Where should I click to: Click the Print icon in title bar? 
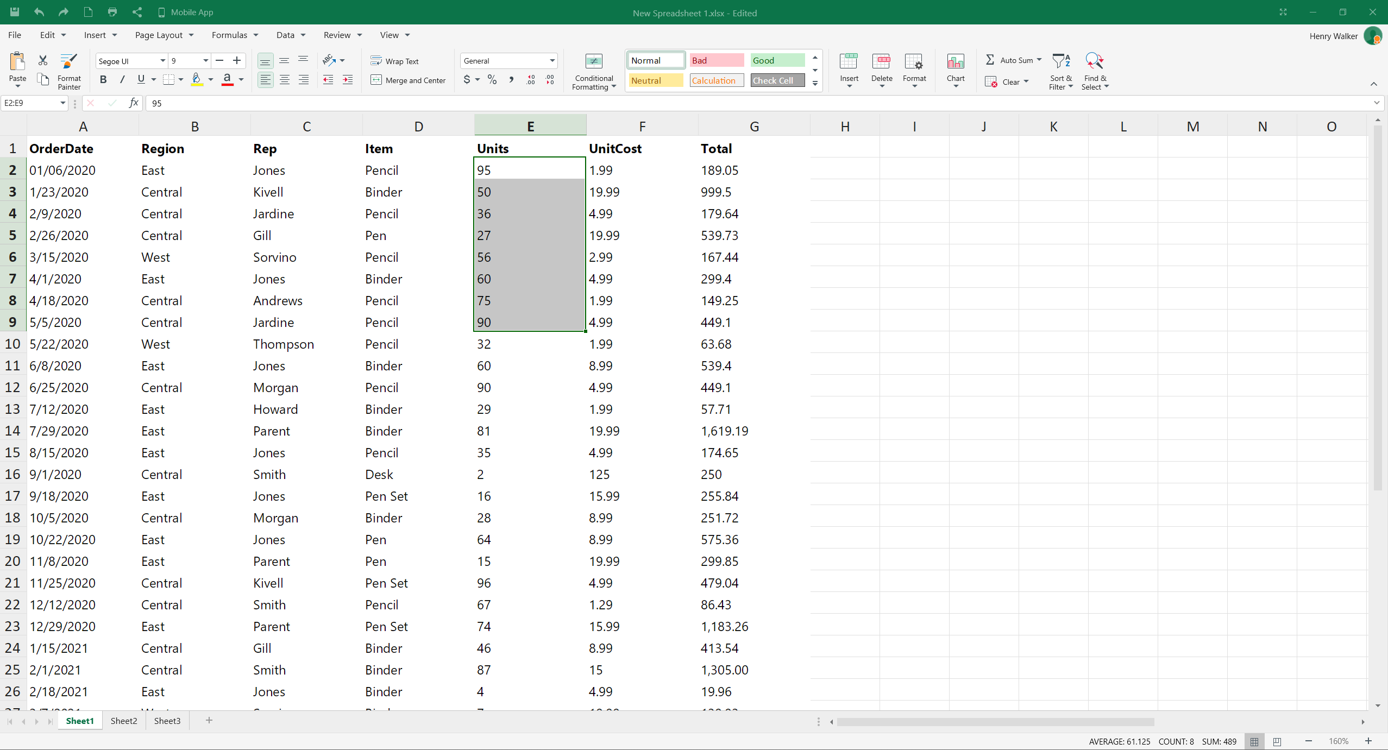coord(112,12)
